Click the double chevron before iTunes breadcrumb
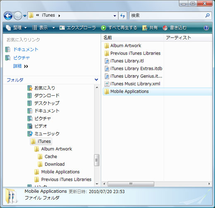This screenshot has height=208, width=215. (37, 15)
